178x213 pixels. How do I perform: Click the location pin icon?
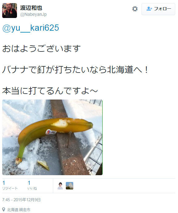pos(4,210)
